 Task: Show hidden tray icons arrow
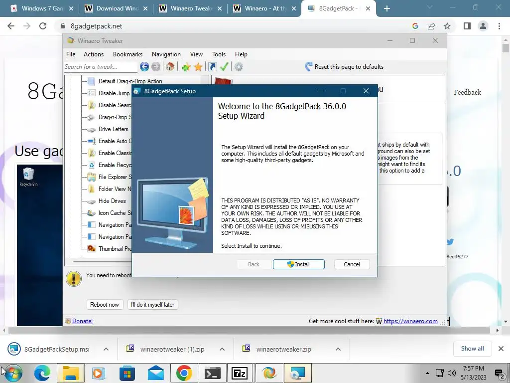coord(427,373)
